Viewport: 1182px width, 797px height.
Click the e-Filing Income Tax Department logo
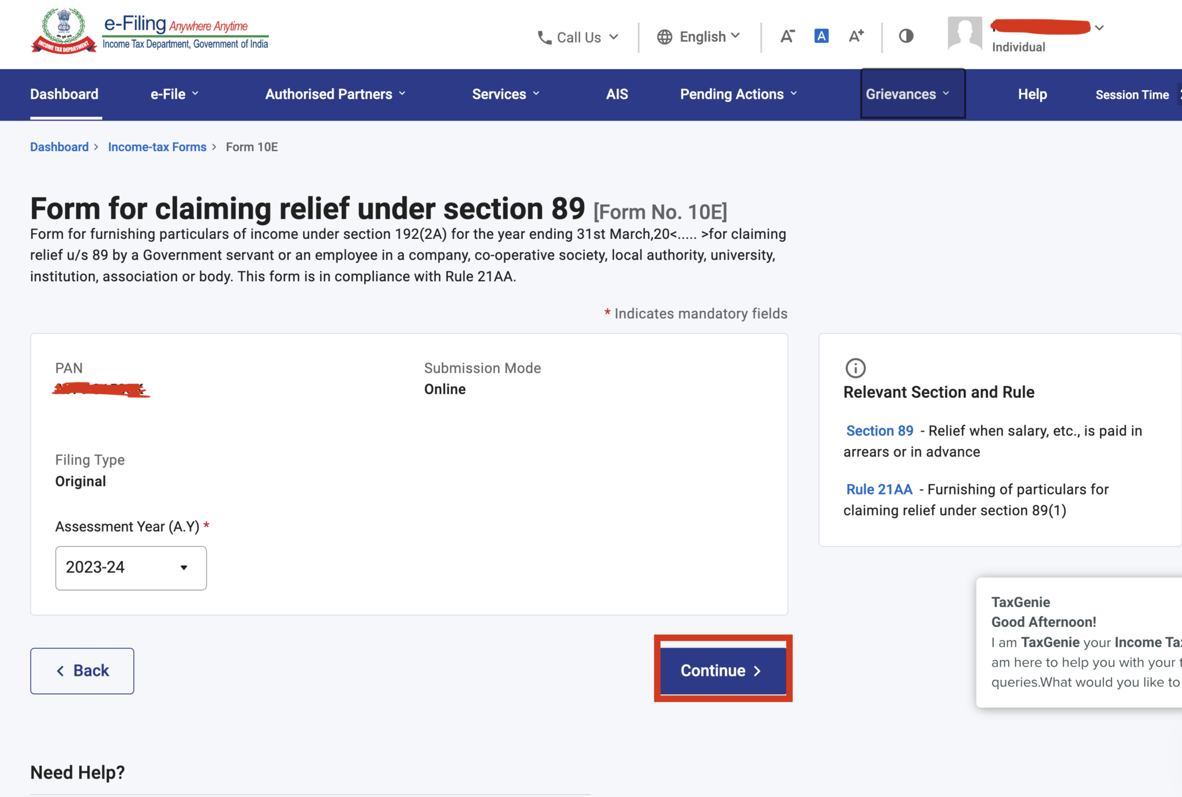[x=149, y=32]
